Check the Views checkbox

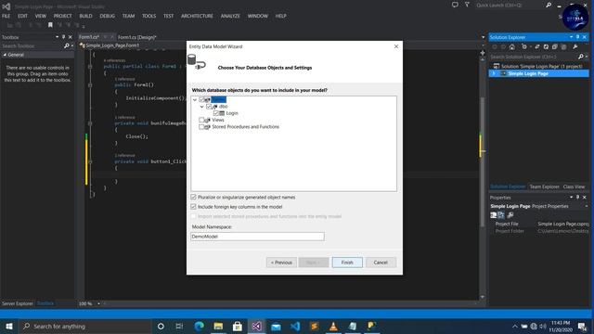tap(201, 120)
